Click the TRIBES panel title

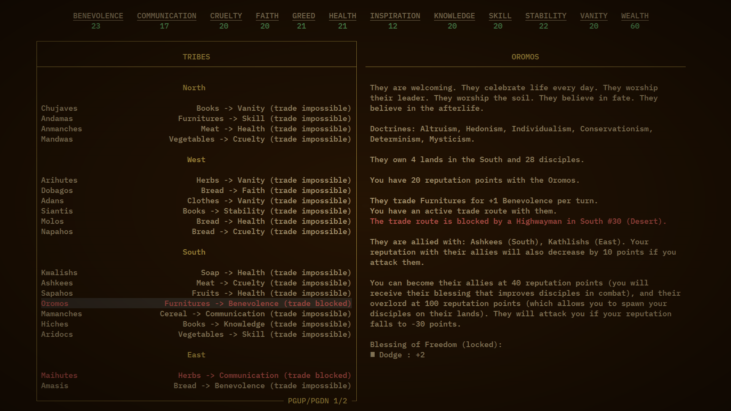(196, 57)
